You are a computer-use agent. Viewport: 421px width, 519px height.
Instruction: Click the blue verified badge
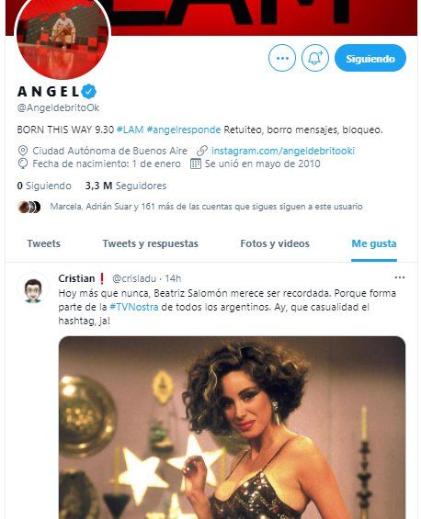click(x=89, y=91)
